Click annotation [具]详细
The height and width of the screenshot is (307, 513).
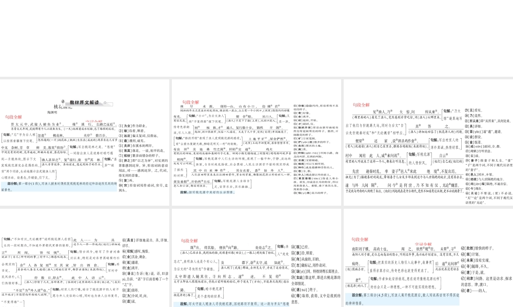coord(473,126)
